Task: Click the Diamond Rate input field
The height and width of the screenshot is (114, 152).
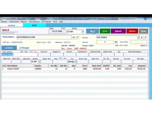Action: tap(95, 54)
